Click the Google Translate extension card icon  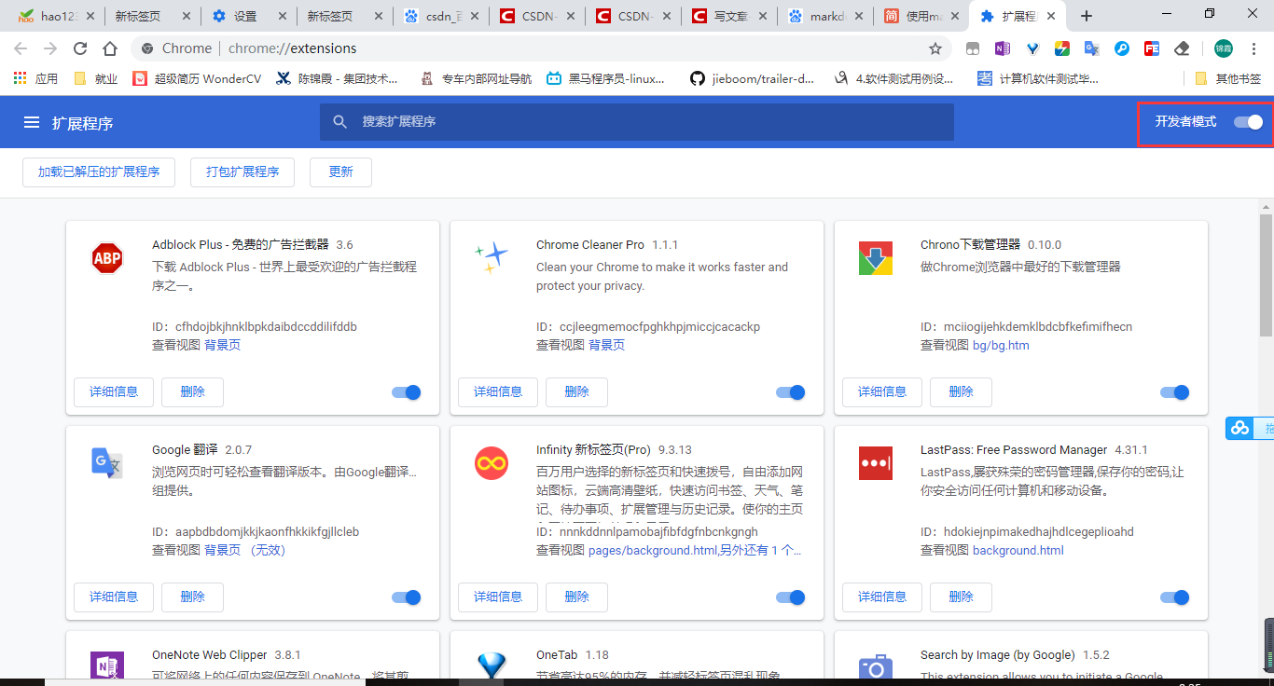(107, 463)
